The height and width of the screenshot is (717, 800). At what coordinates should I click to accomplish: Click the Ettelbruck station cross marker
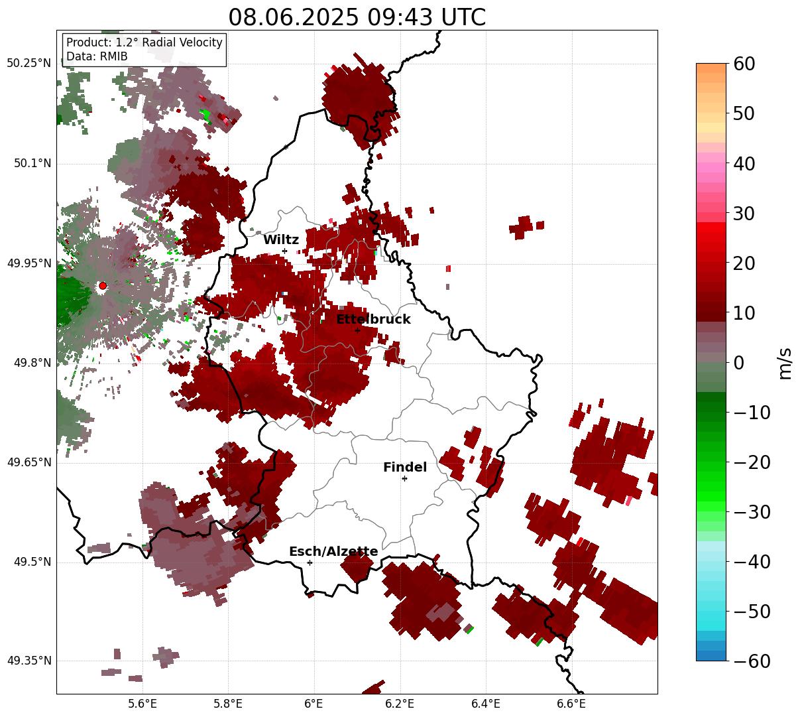point(357,330)
